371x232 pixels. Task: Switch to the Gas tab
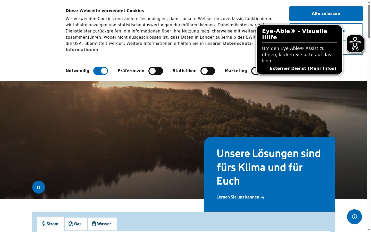[x=76, y=224]
